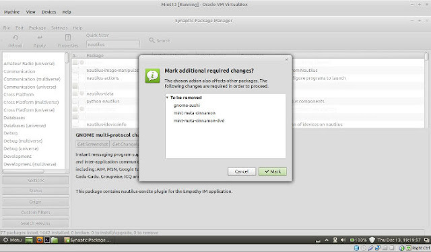
Task: Click the VirtualBox USB pen status icon
Action: (x=370, y=248)
